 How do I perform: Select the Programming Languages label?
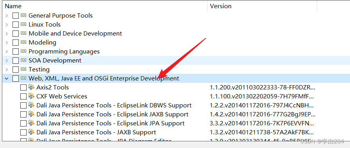(x=64, y=52)
